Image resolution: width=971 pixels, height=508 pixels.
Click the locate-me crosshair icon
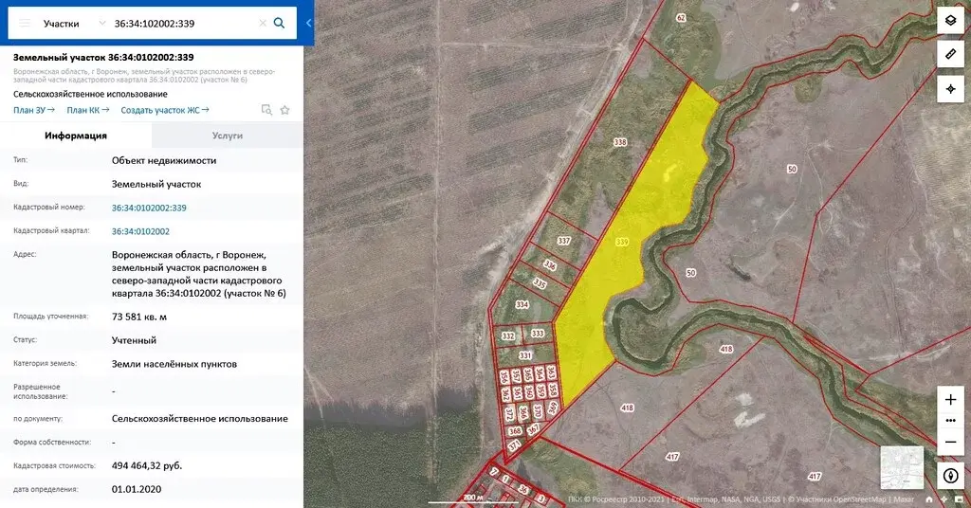[950, 89]
